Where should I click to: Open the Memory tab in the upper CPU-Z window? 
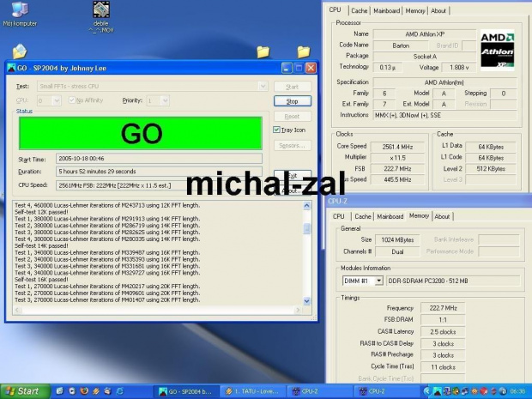[x=415, y=11]
